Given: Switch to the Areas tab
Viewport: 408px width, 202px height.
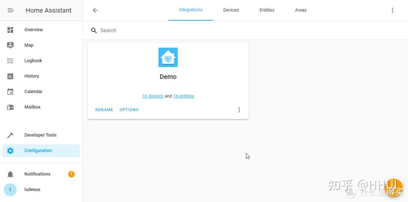Looking at the screenshot, I should pos(301,10).
